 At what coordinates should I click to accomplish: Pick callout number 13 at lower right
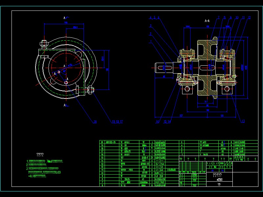243,121
